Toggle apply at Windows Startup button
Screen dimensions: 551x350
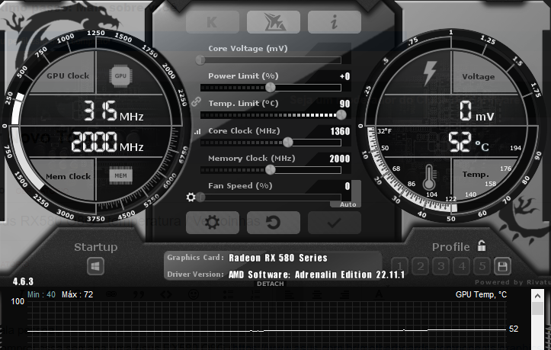point(95,266)
